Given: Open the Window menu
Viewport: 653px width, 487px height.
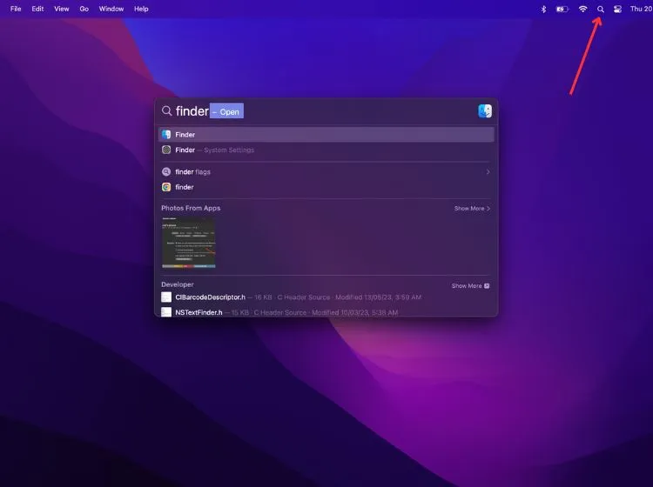Looking at the screenshot, I should [111, 9].
